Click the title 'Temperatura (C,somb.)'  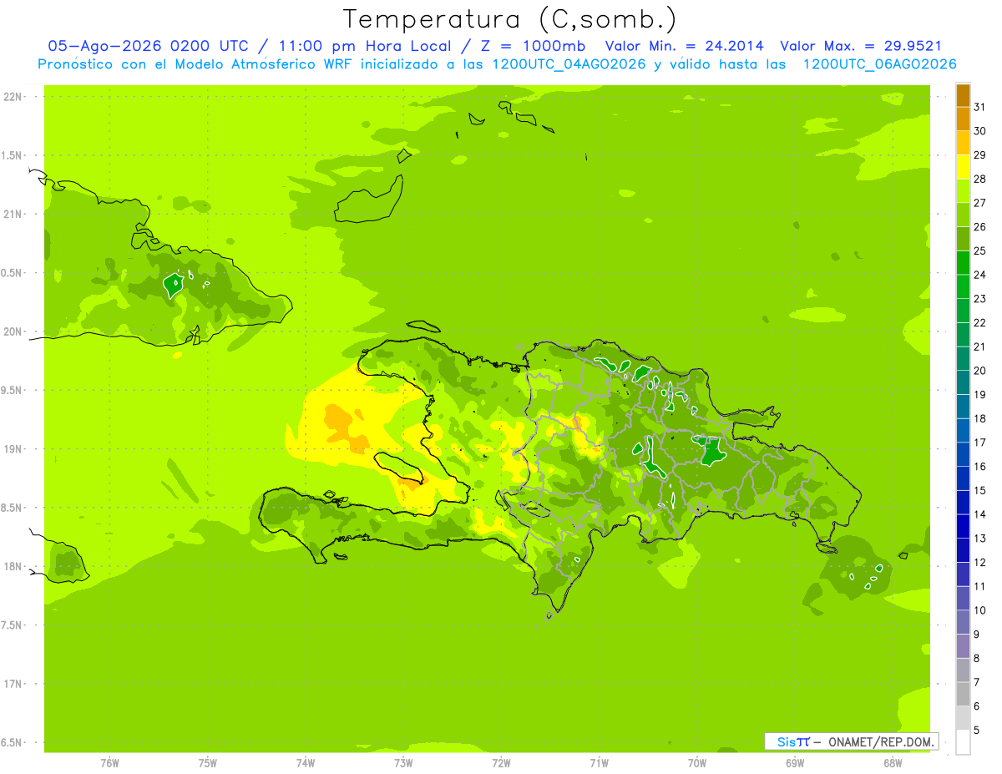pyautogui.click(x=510, y=20)
